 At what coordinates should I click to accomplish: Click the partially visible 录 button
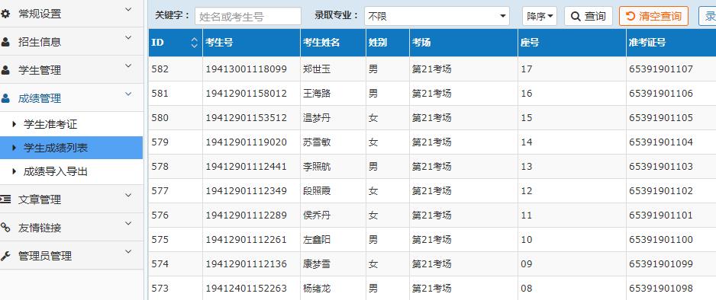(708, 17)
